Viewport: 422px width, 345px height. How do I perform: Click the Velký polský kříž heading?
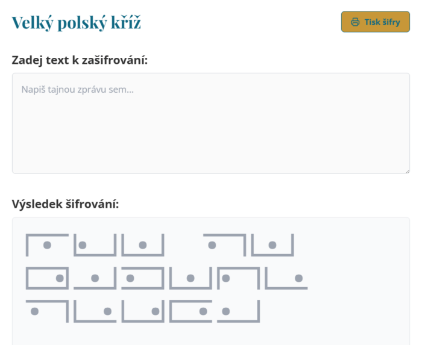(x=76, y=22)
